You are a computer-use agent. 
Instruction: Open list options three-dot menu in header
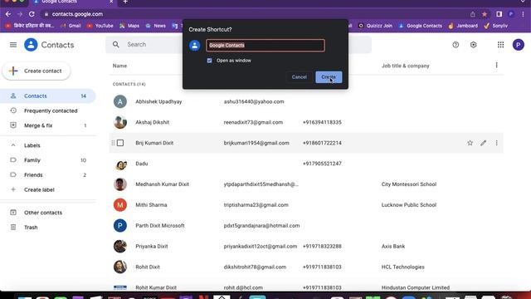click(x=496, y=65)
